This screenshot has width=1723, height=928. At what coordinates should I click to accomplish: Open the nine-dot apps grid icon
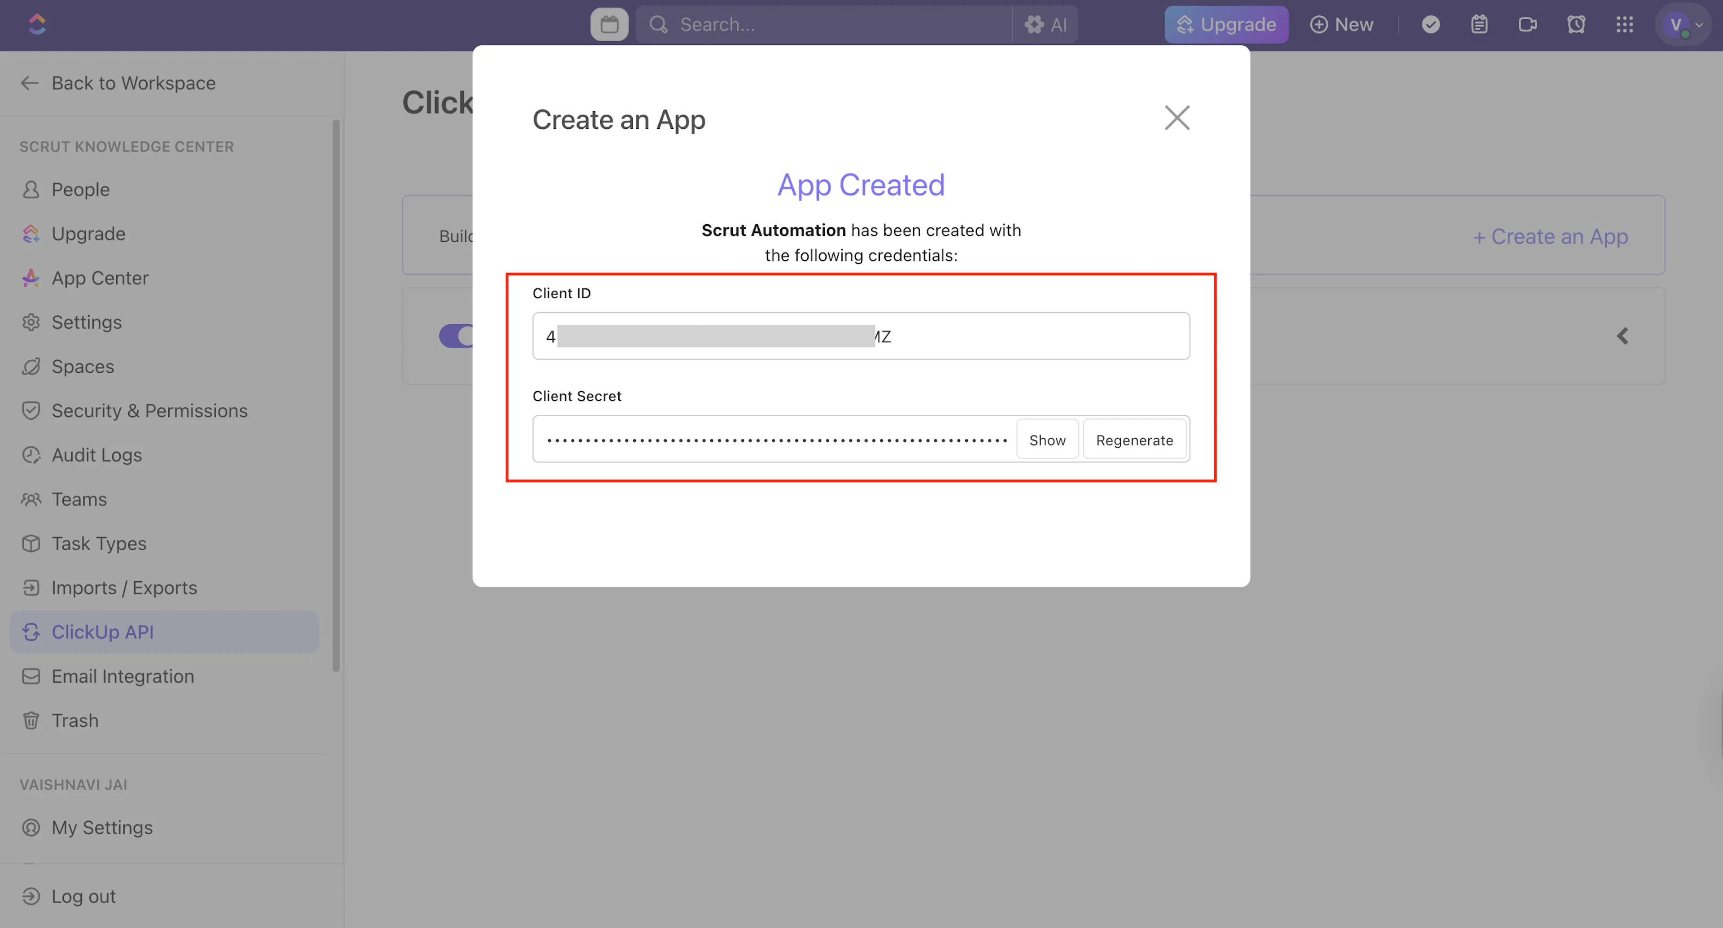[x=1625, y=25]
